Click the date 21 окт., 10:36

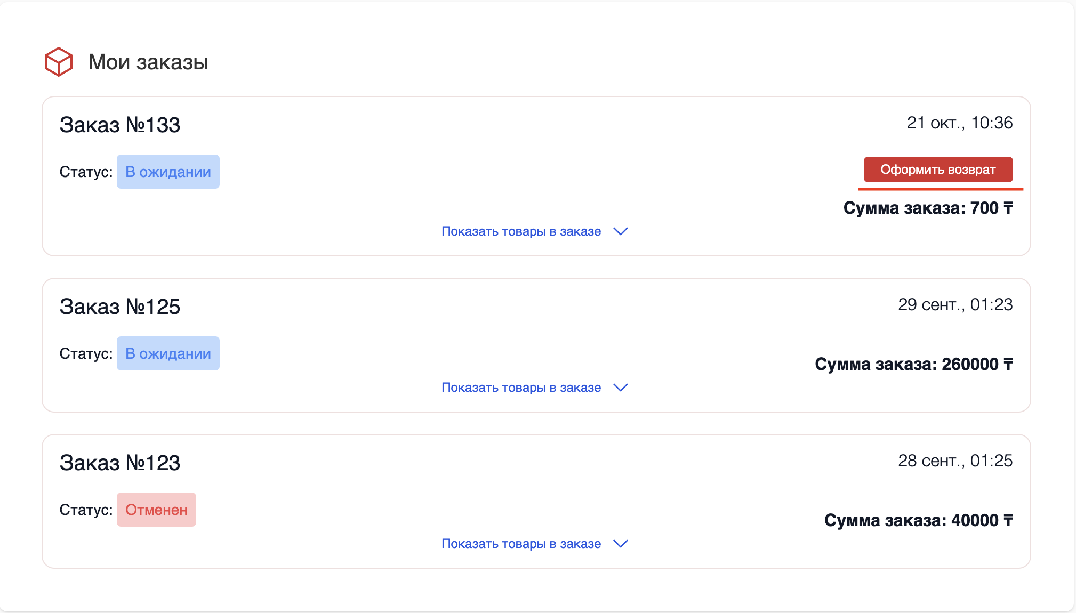pos(960,123)
